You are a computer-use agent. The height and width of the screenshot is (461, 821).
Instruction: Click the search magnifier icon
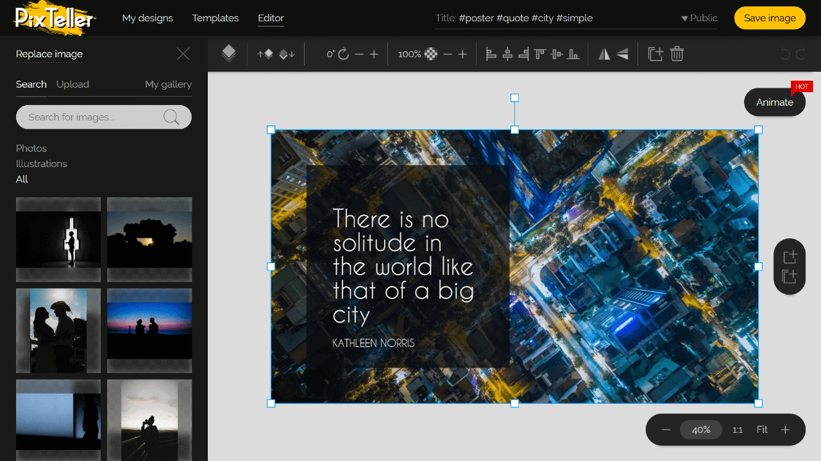click(171, 117)
